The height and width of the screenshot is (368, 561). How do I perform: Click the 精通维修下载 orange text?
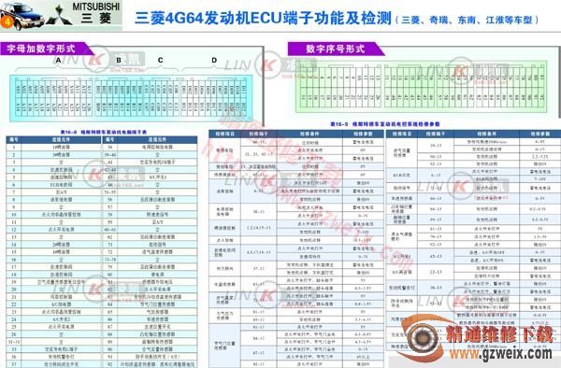499,334
